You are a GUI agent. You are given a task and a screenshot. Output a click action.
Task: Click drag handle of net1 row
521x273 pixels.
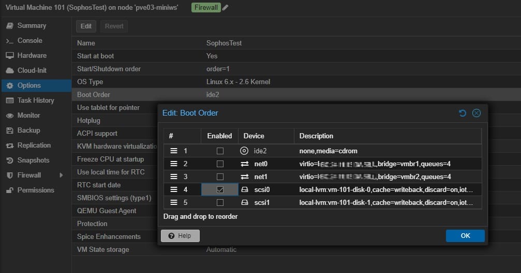[174, 176]
